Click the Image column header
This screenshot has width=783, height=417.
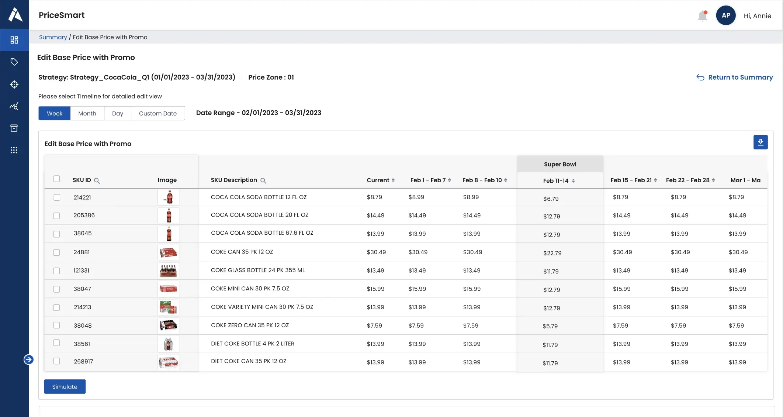(167, 180)
